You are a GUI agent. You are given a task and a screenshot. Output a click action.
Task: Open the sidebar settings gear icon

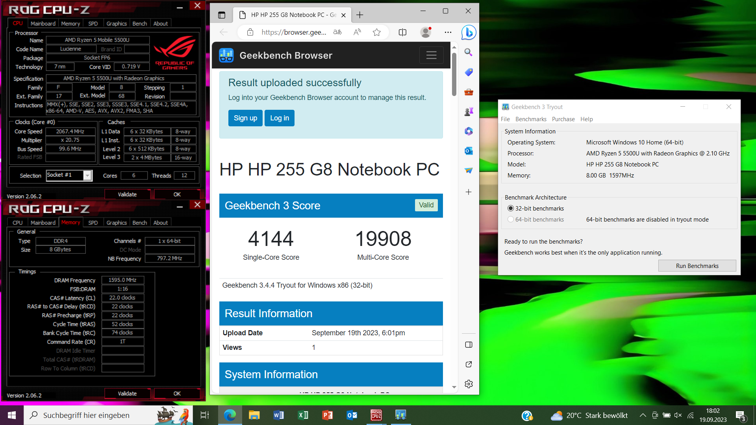(x=469, y=384)
